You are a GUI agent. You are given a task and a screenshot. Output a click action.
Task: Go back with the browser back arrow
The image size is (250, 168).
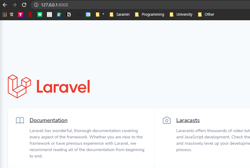pyautogui.click(x=5, y=5)
